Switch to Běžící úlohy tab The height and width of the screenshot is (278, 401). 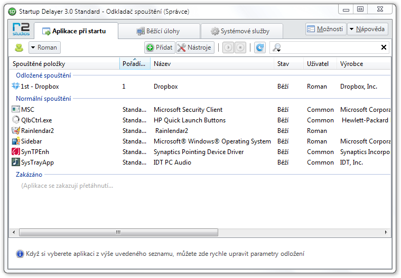159,31
